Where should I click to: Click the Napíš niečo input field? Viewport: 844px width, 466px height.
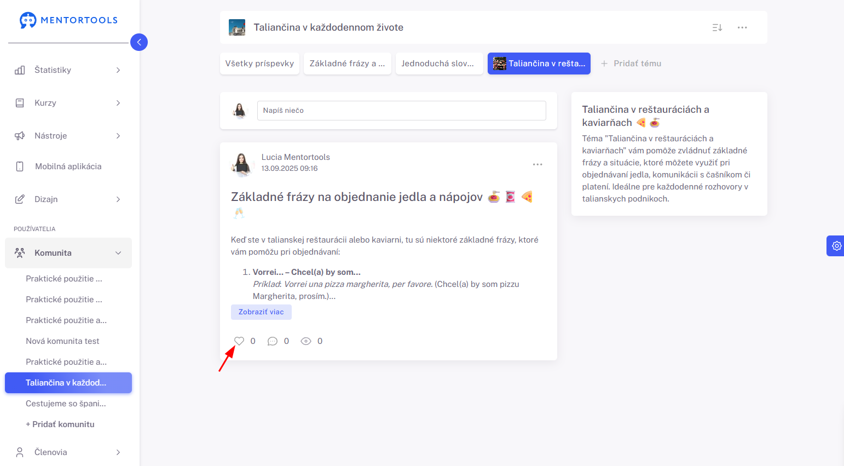[x=402, y=111]
